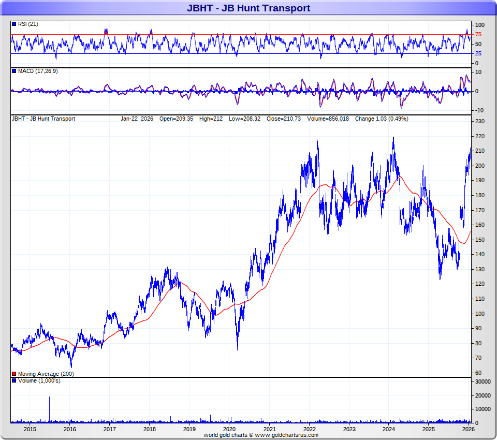Click the MACD (17,26,9) label
Viewport: 497px width, 440px height.
click(38, 71)
